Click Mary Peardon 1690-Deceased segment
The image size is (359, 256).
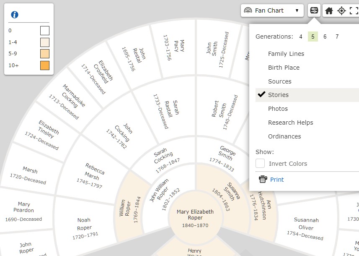click(23, 211)
